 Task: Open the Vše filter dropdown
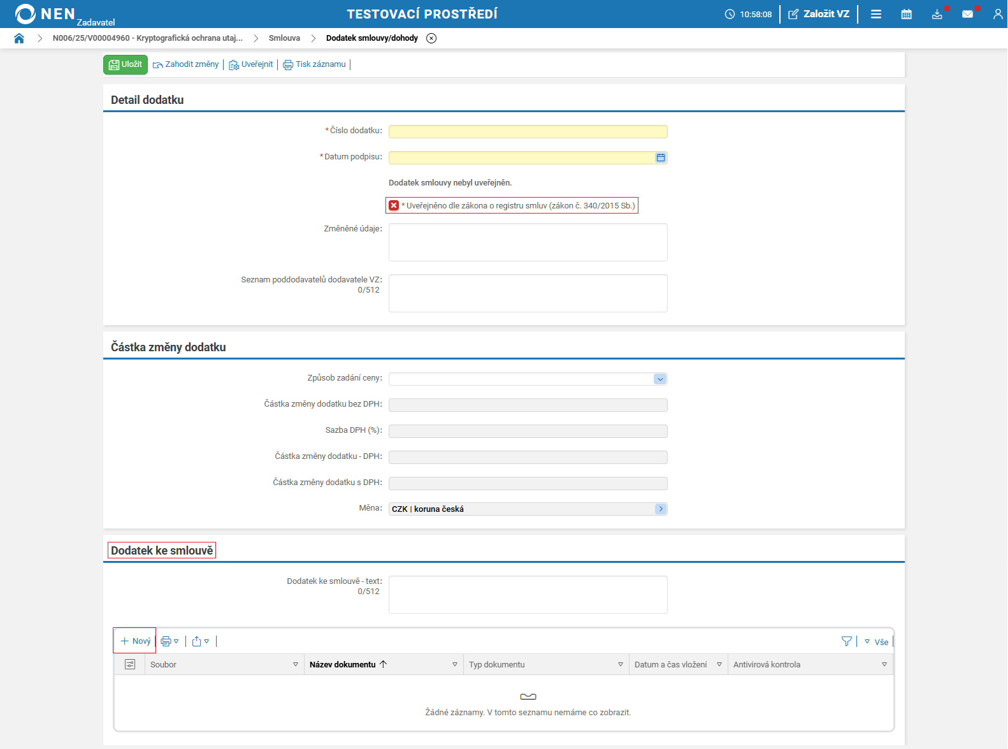click(x=877, y=642)
